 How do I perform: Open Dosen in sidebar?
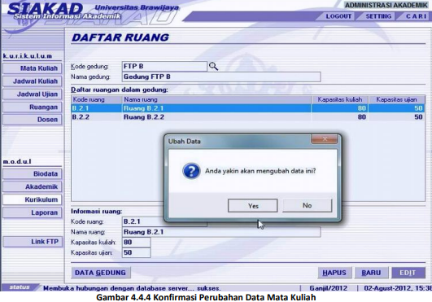[x=33, y=120]
